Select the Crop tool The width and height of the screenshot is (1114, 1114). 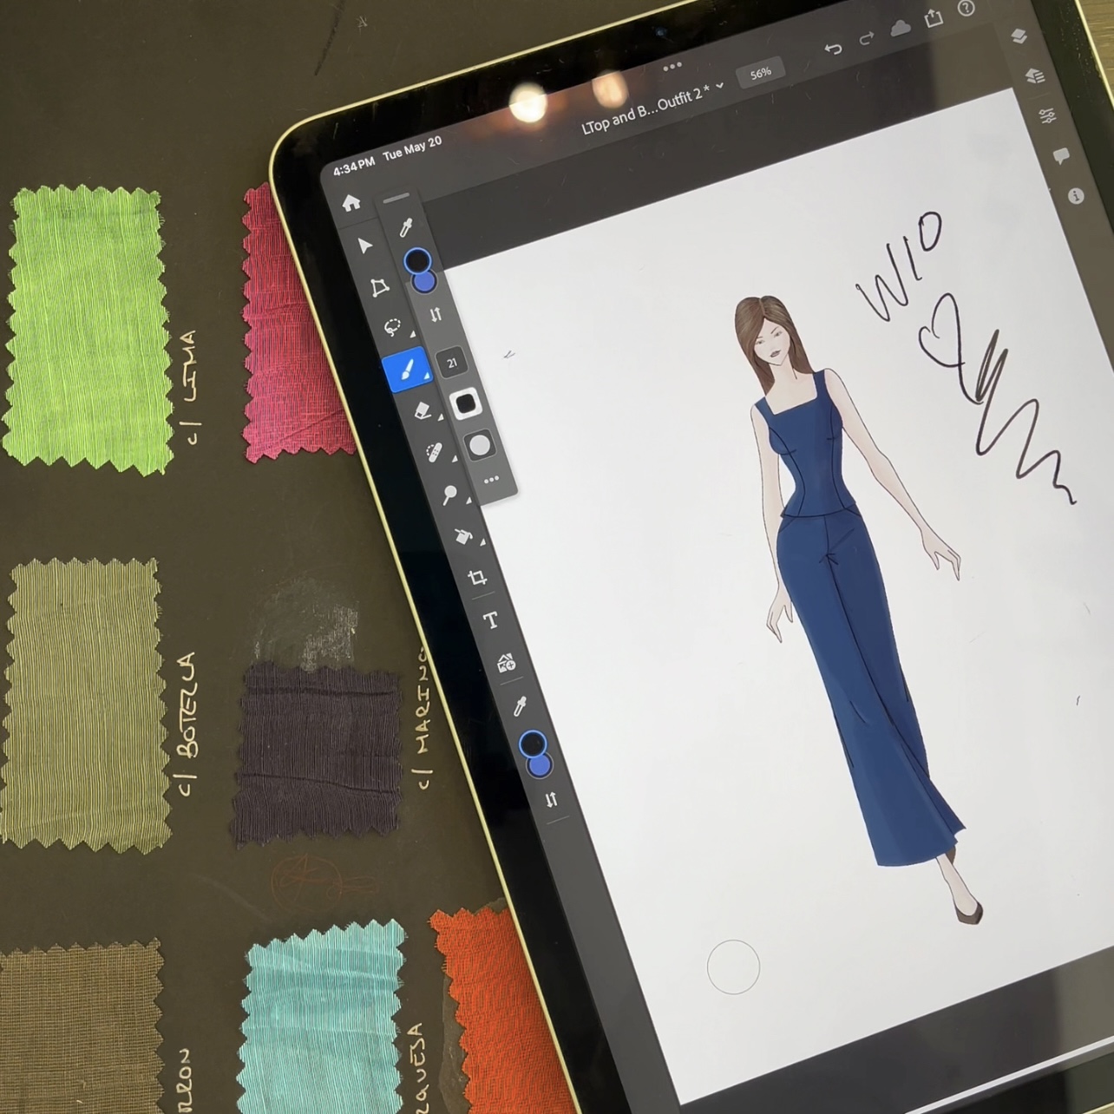476,578
